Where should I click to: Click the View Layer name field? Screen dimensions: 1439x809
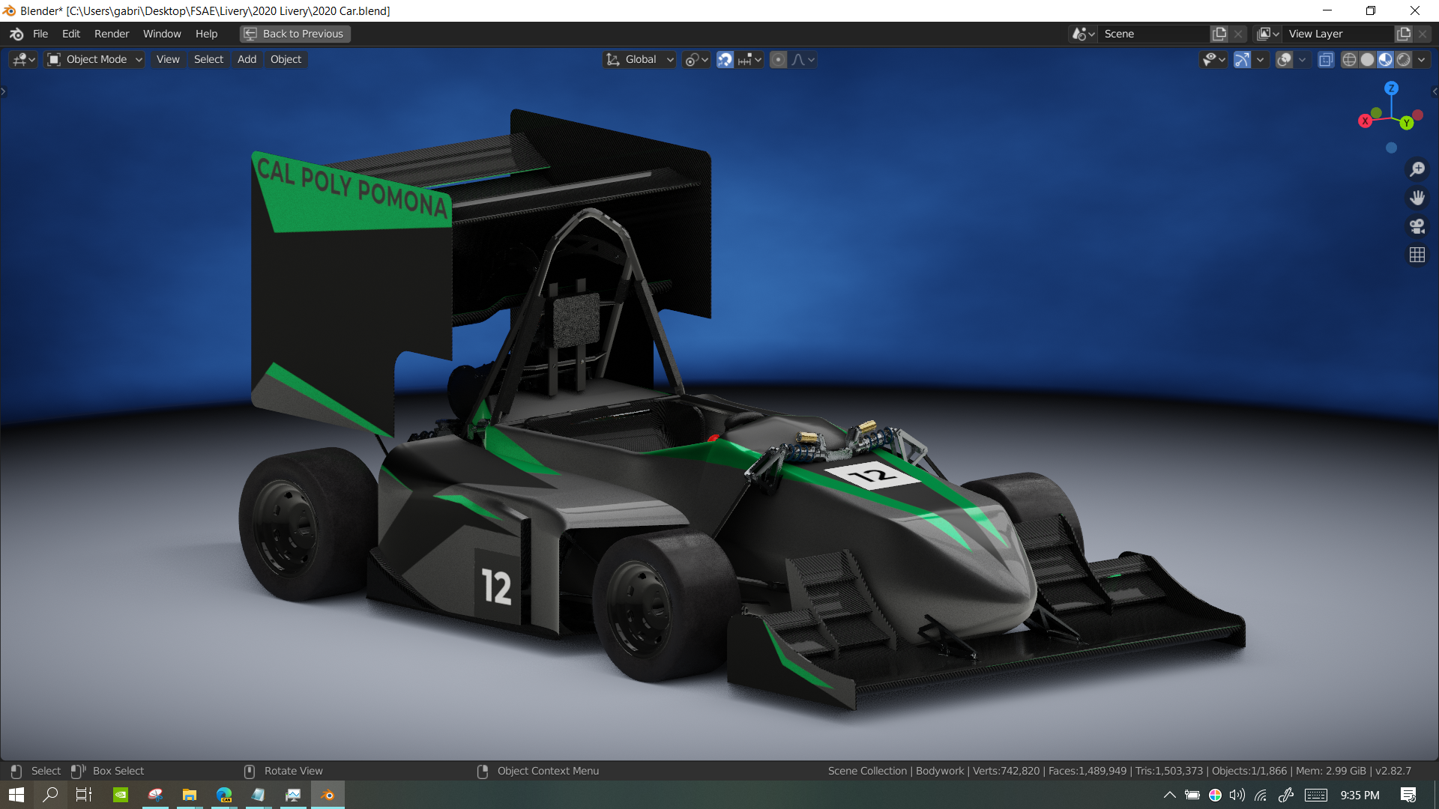click(x=1339, y=34)
